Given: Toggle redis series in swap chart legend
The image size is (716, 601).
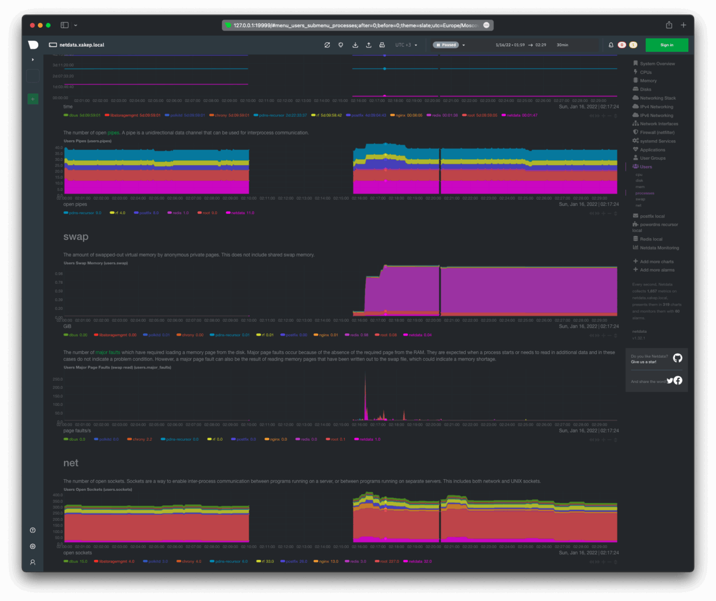Looking at the screenshot, I should coord(357,335).
